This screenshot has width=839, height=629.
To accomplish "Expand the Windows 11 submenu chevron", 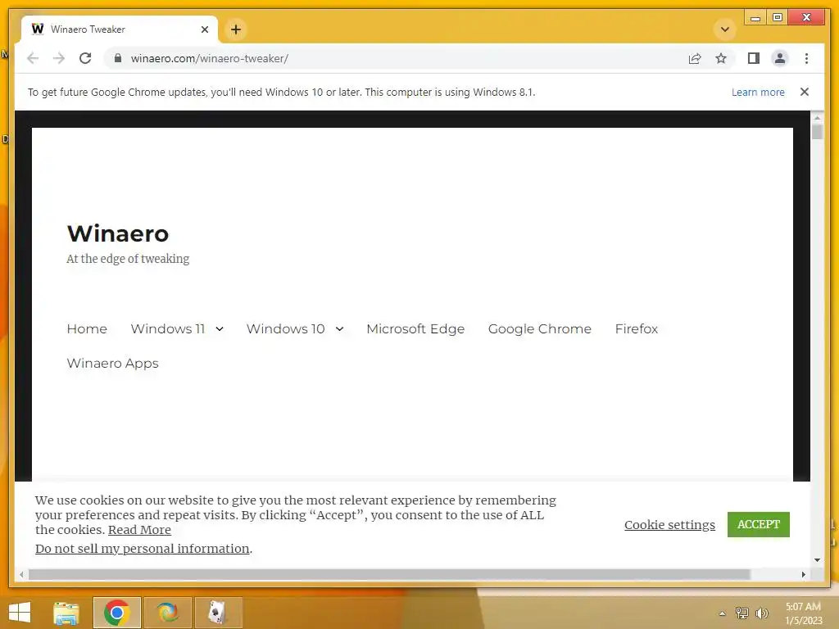I will pyautogui.click(x=220, y=329).
